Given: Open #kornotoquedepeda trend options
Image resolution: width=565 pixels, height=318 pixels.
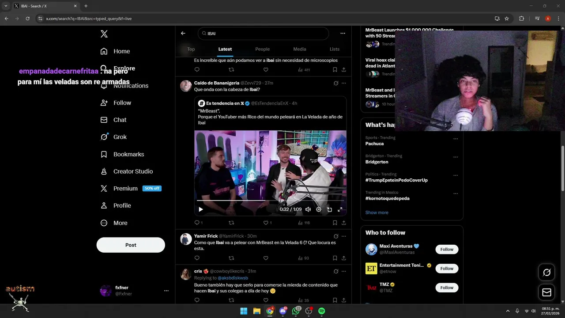Looking at the screenshot, I should [x=456, y=193].
